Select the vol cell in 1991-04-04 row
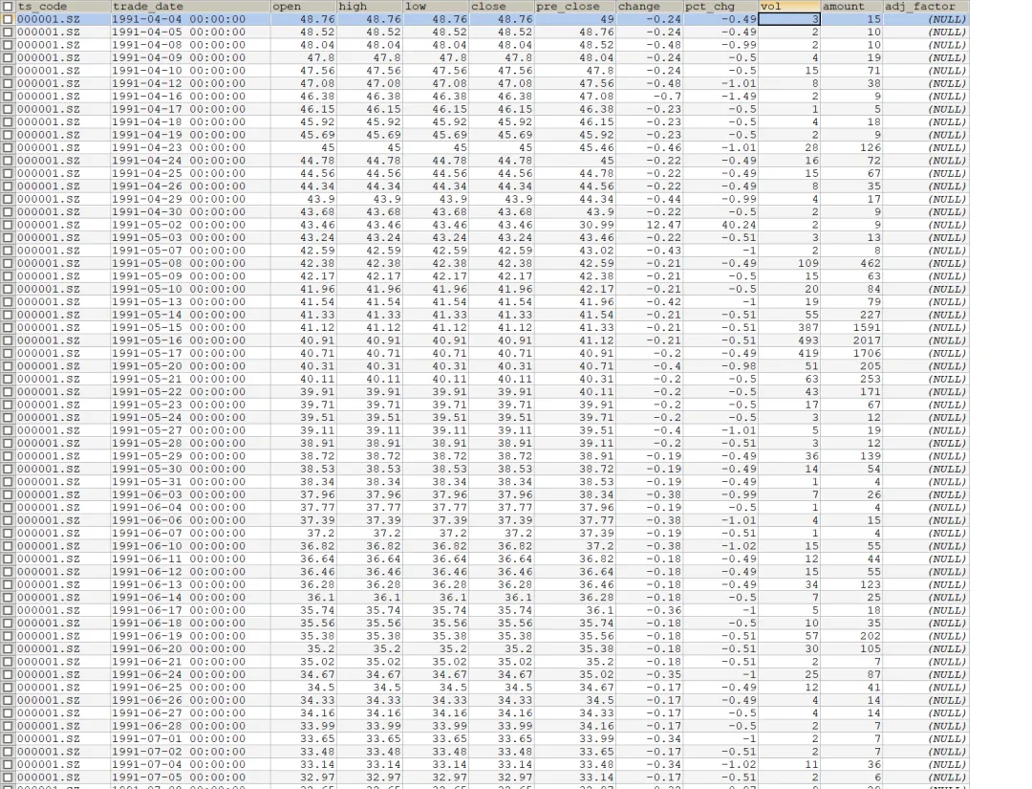This screenshot has width=1032, height=789. 790,19
